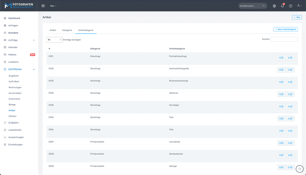This screenshot has height=175, width=306.
Task: Open the support chat icon bottom right
Action: click(x=299, y=169)
